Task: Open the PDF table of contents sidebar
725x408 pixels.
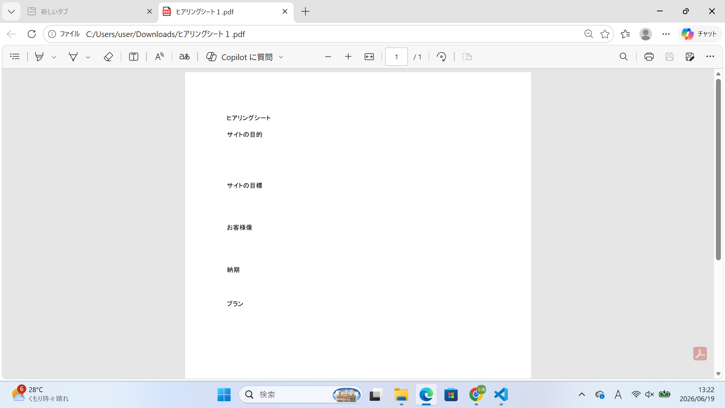Action: tap(15, 57)
